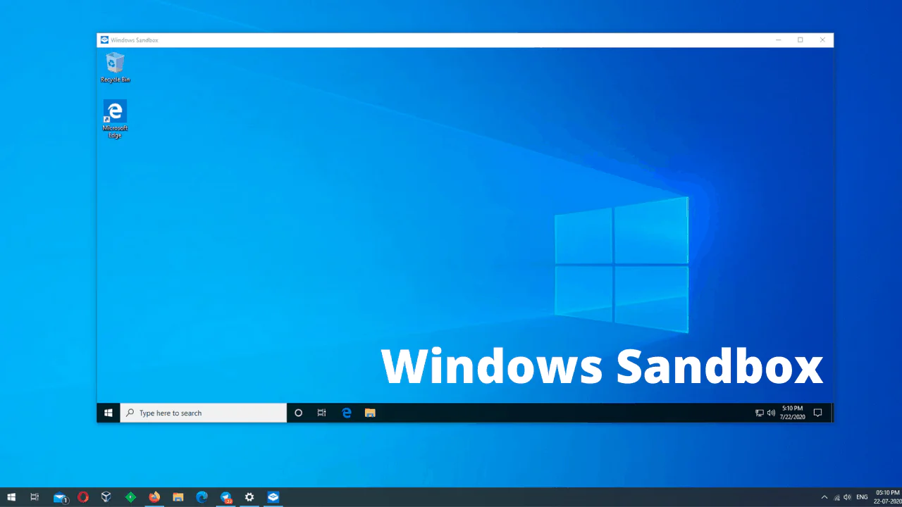This screenshot has width=902, height=507.
Task: Open File Explorer in the sandbox taskbar
Action: click(x=370, y=413)
